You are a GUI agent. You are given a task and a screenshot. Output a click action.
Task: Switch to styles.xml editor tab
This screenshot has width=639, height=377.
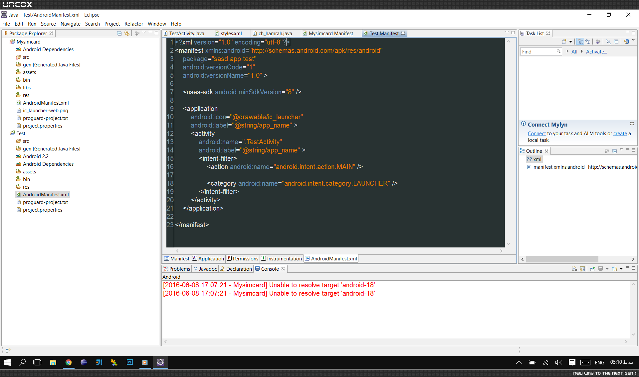point(231,33)
